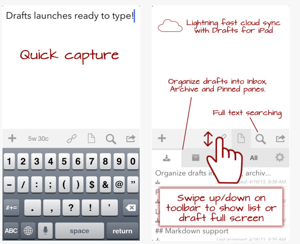Tap search magnifier under Full text searching note
The width and height of the screenshot is (300, 244).
[261, 139]
